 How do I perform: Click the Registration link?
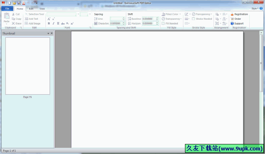(x=239, y=14)
